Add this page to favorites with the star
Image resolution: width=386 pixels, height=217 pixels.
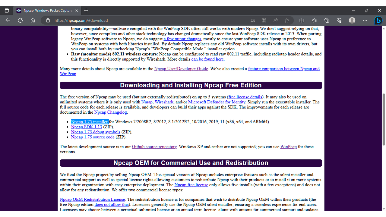click(x=287, y=20)
